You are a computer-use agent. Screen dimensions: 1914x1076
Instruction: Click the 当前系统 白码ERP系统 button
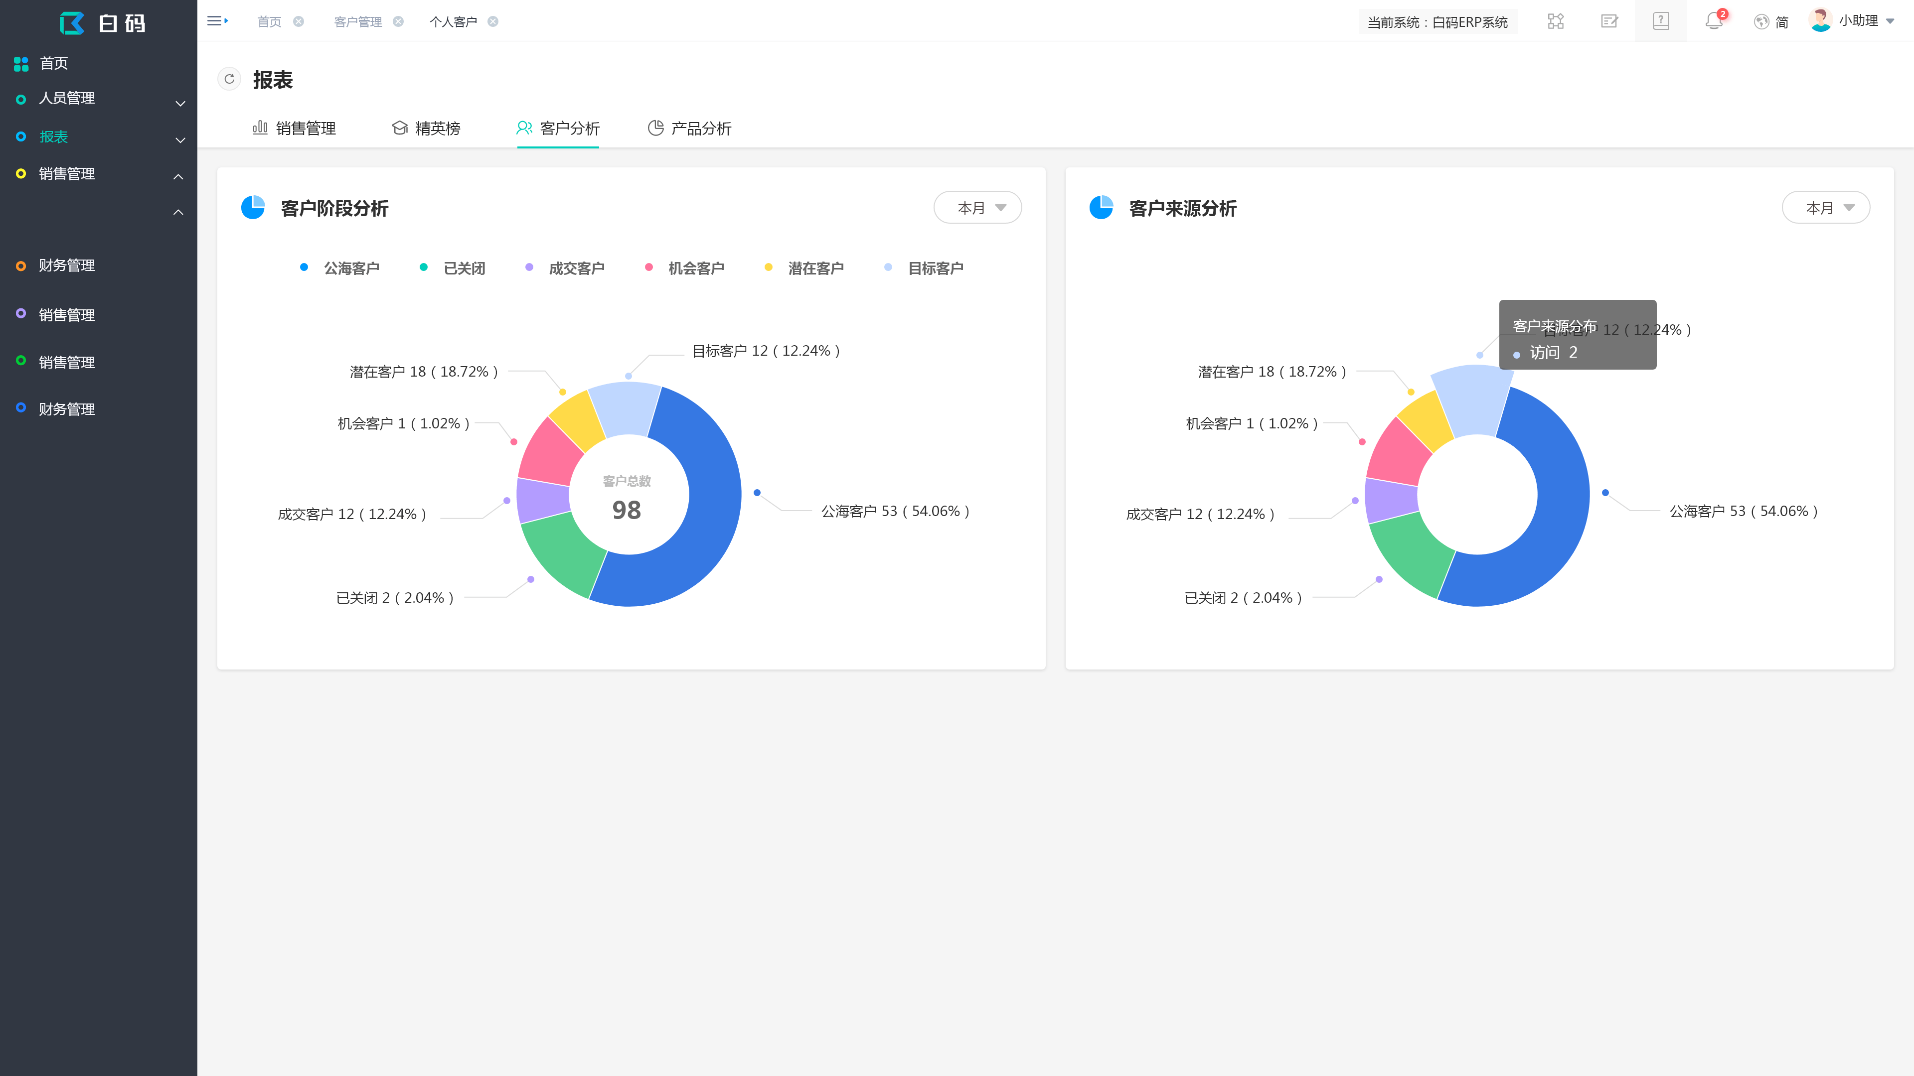(x=1437, y=21)
